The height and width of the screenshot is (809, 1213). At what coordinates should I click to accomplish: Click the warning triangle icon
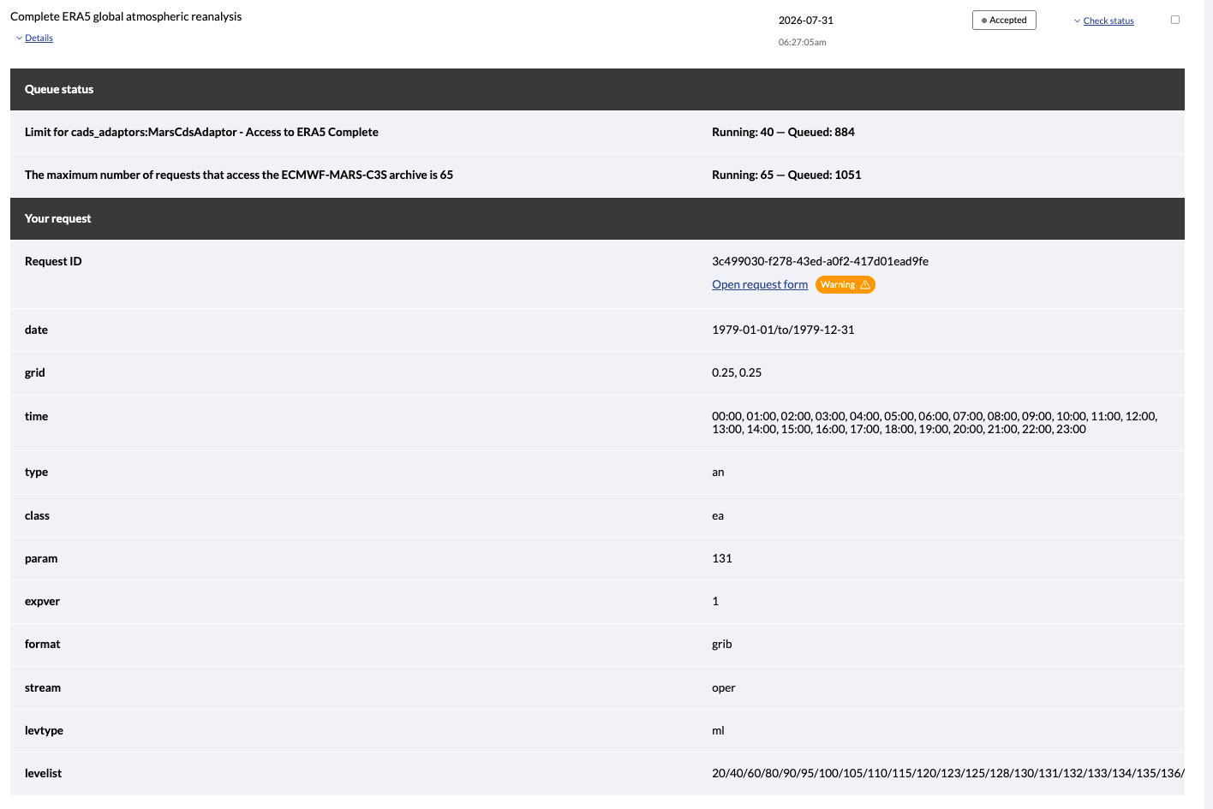pyautogui.click(x=865, y=284)
